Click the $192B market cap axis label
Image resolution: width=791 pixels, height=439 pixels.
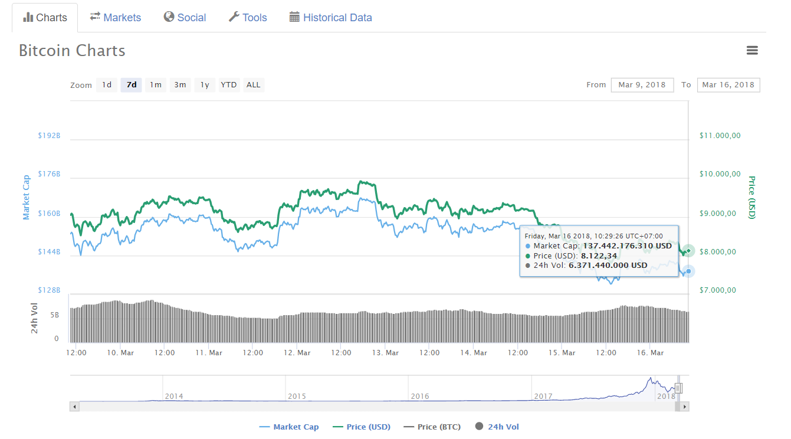tap(49, 136)
